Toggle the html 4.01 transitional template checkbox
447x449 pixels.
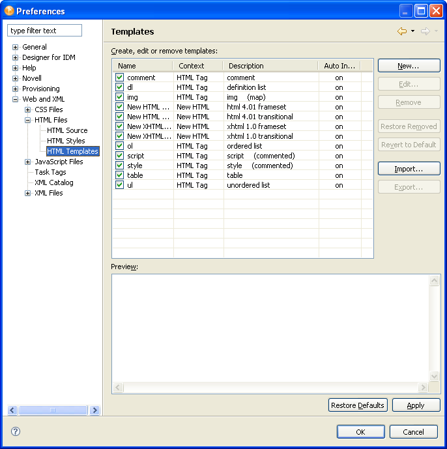click(x=120, y=116)
